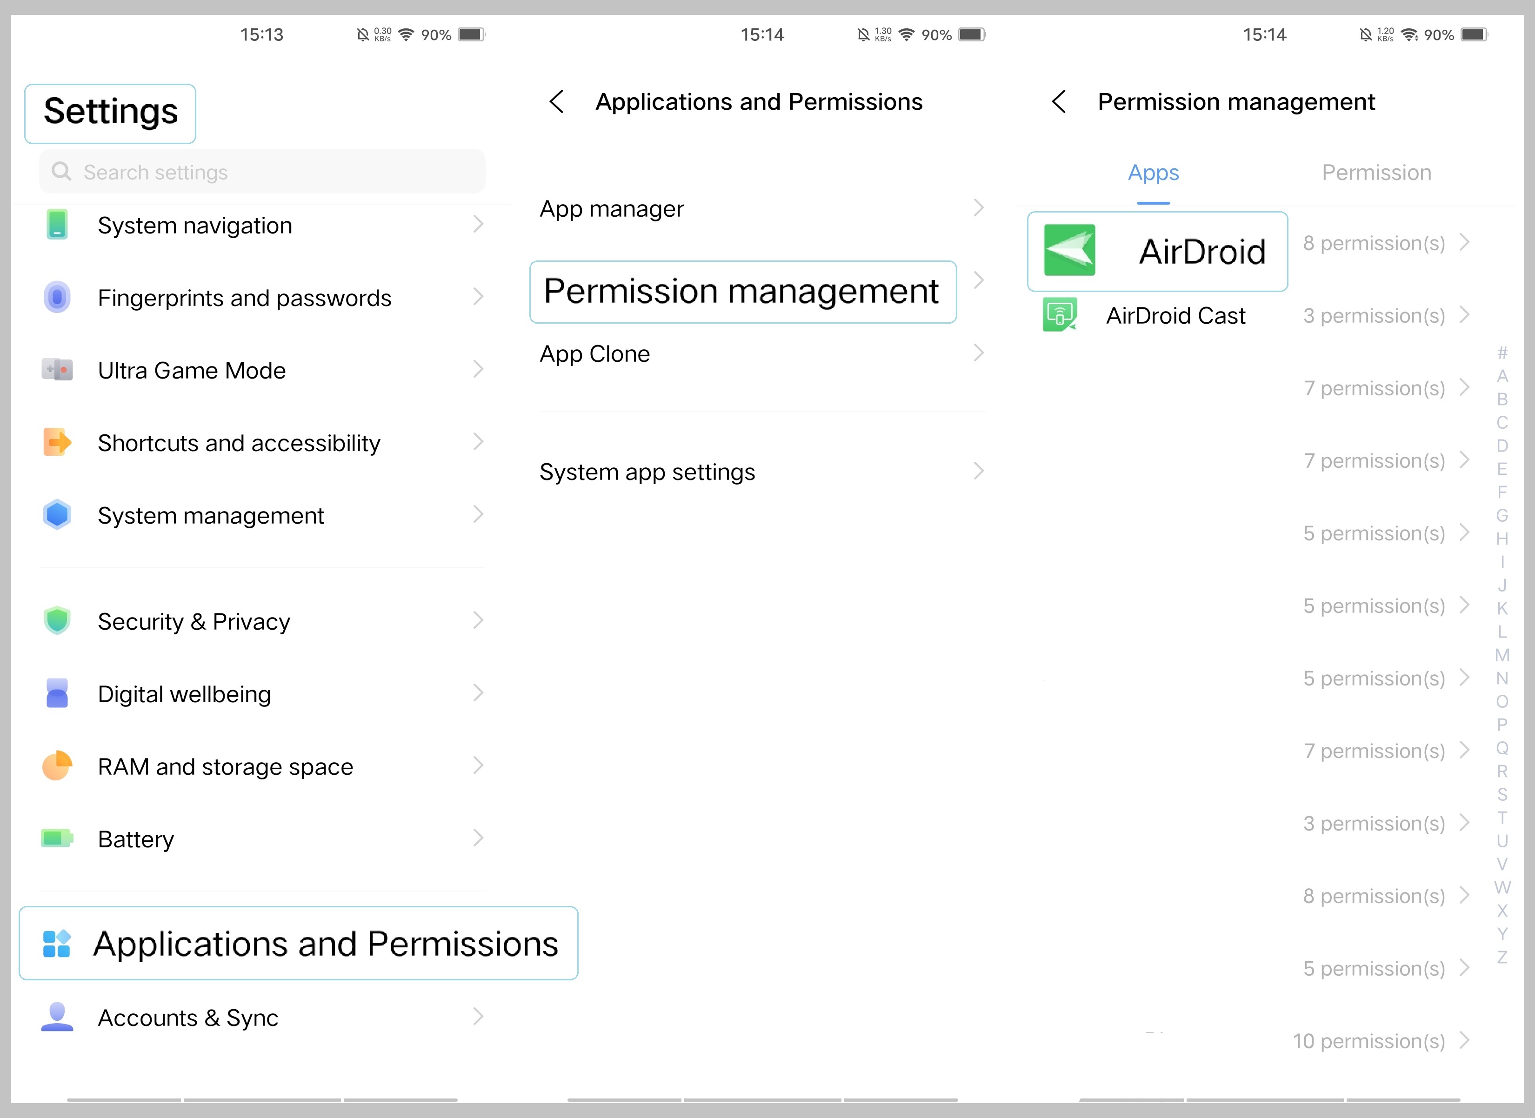The width and height of the screenshot is (1535, 1118).
Task: Tap the Search settings field
Action: [x=263, y=172]
